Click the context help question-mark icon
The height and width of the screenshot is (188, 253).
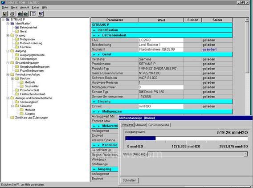coord(41,14)
